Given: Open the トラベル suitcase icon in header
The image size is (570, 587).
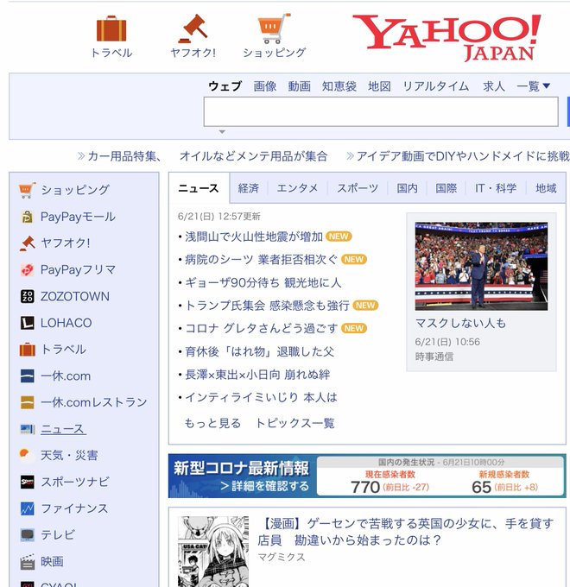Looking at the screenshot, I should (111, 28).
